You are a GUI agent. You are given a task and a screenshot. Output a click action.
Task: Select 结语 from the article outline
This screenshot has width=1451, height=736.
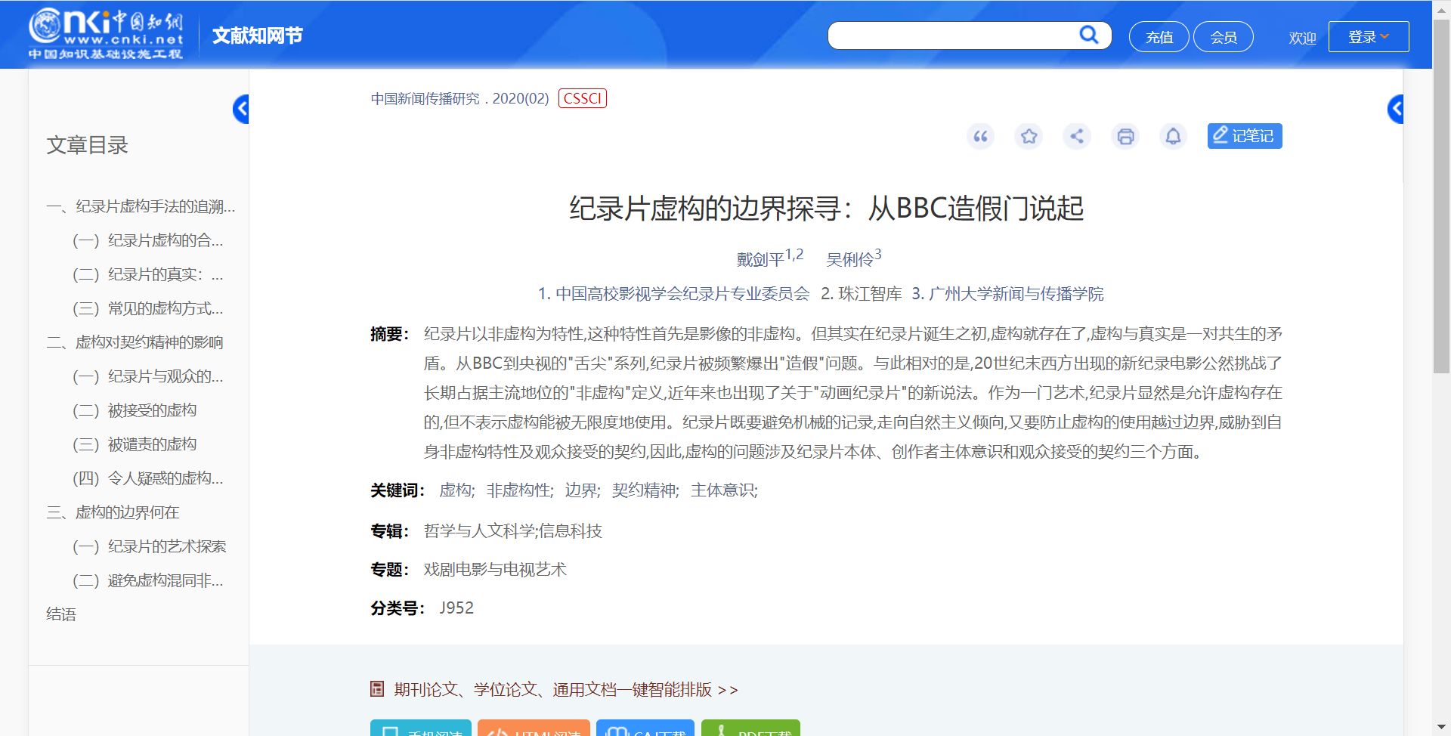60,614
